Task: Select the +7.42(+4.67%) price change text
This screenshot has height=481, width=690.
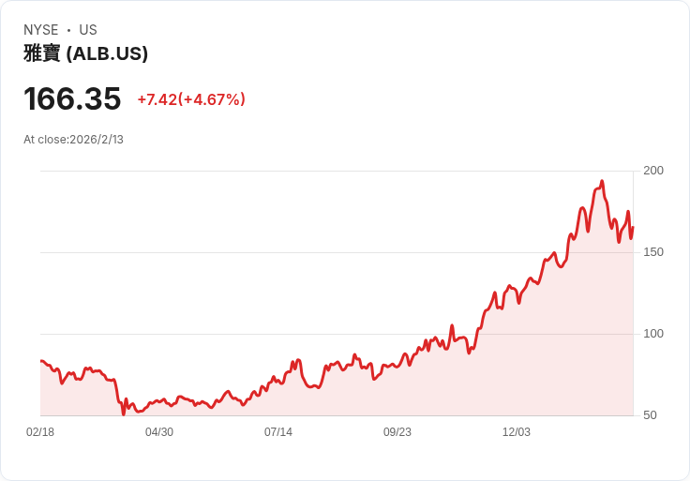Action: pyautogui.click(x=191, y=99)
